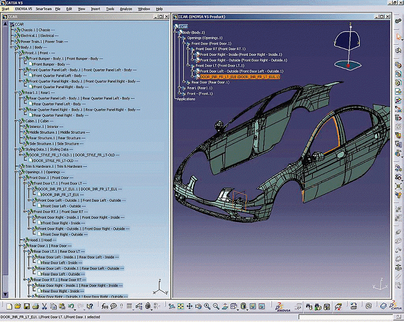The image size is (404, 322).
Task: Click the Copy icon in bottom toolbar
Action: click(x=53, y=306)
